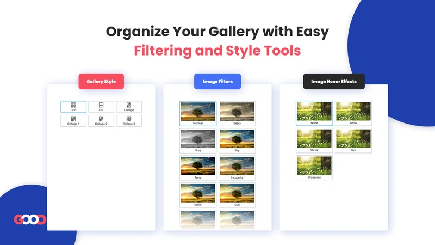Select the None hover effect
This screenshot has height=245, width=435.
coord(314,113)
